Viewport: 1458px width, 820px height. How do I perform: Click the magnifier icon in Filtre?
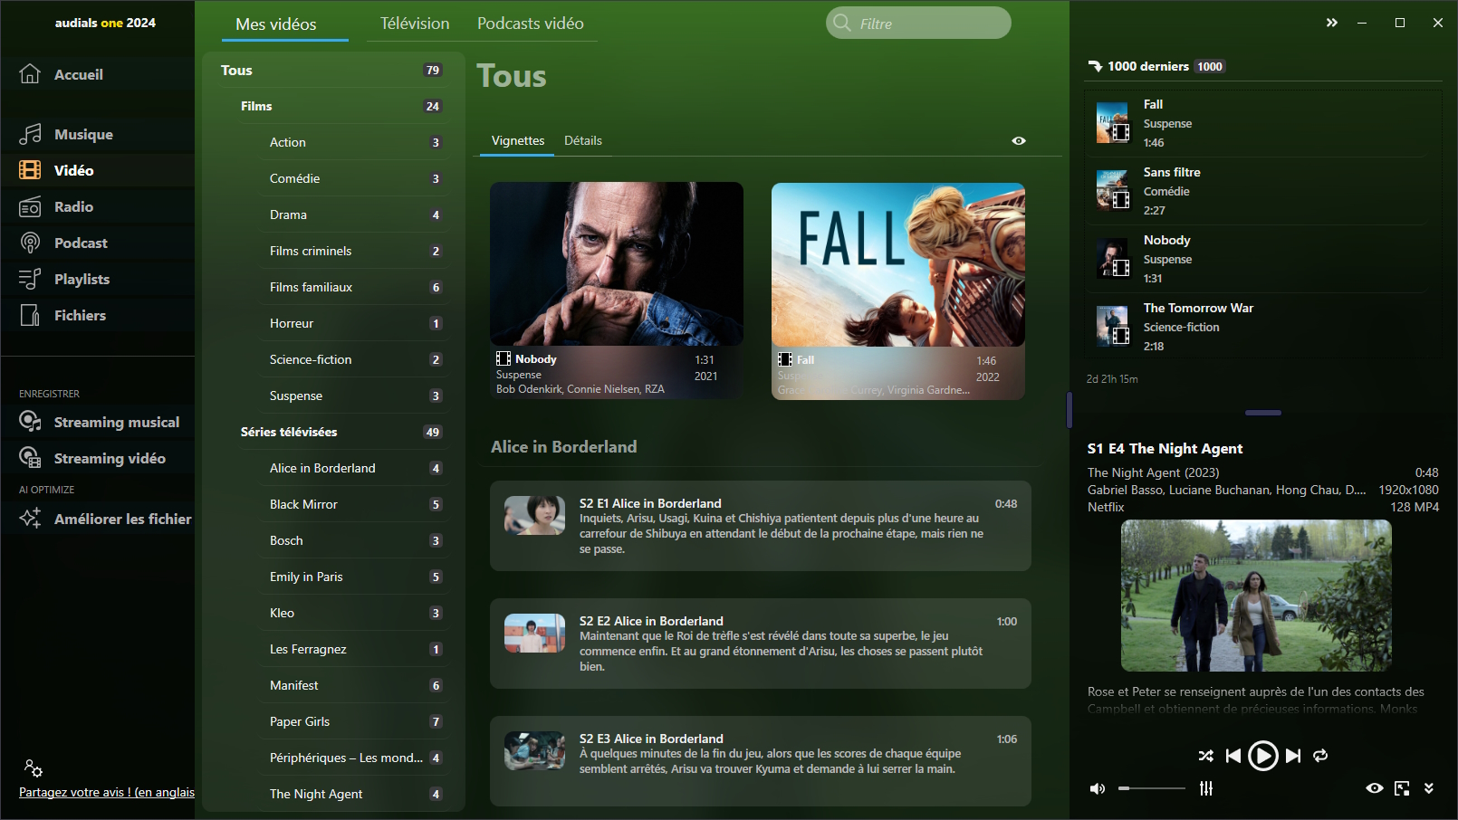point(842,23)
